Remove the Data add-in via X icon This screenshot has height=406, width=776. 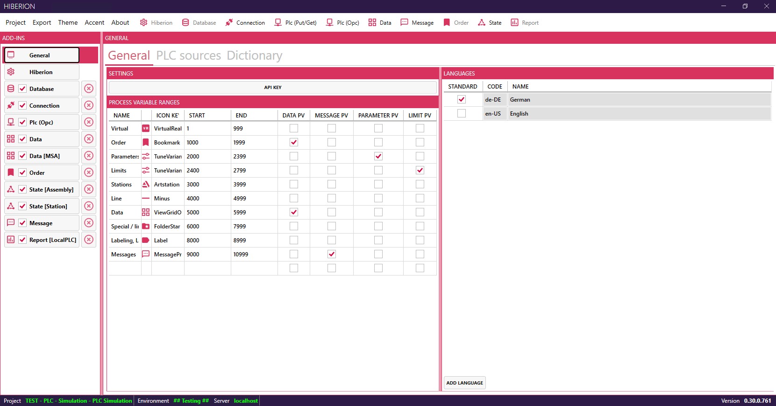click(89, 139)
